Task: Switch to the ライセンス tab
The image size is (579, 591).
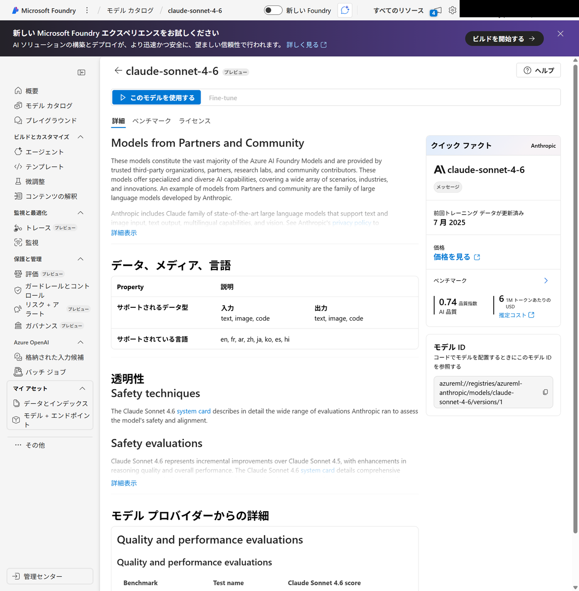Action: pos(195,121)
